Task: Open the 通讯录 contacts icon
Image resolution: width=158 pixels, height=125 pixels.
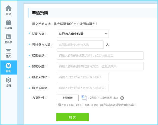Action: [9, 37]
